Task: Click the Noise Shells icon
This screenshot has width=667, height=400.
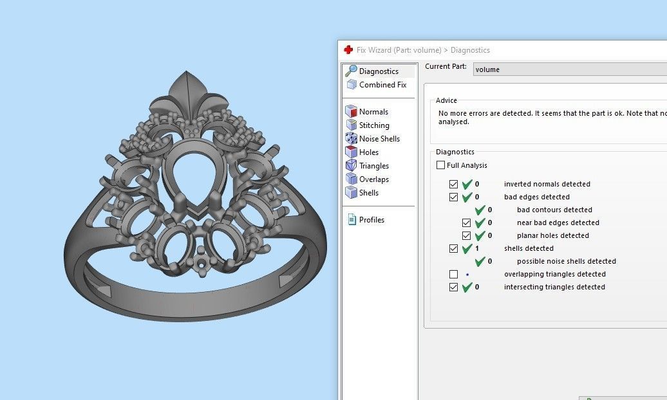Action: 351,138
